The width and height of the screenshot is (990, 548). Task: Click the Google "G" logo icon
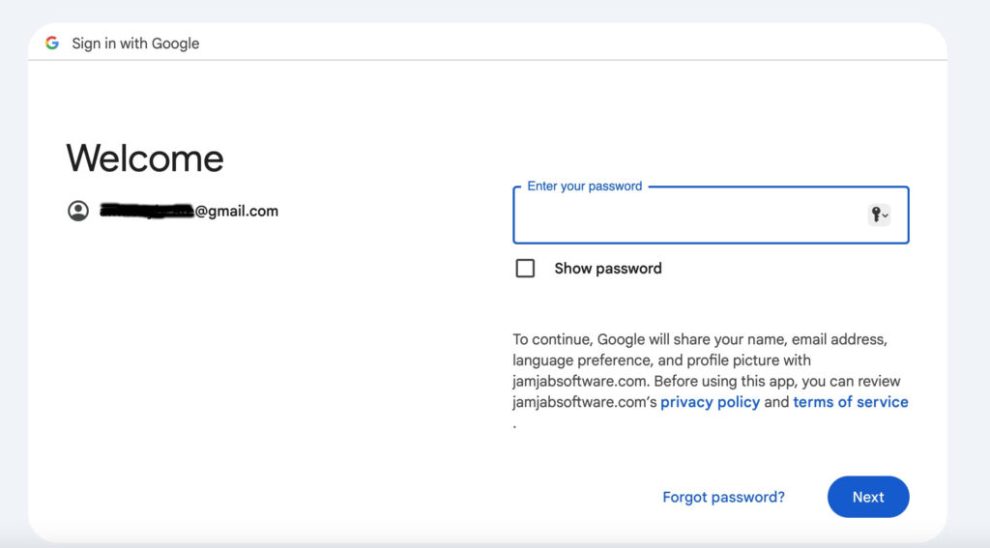(x=52, y=43)
